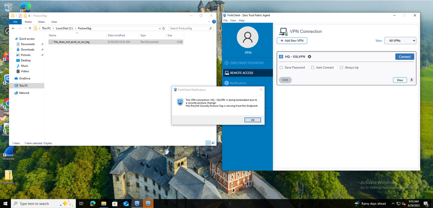Expand the Explorer ribbon chevron
Screen dimensions: 433x208
[x=209, y=22]
